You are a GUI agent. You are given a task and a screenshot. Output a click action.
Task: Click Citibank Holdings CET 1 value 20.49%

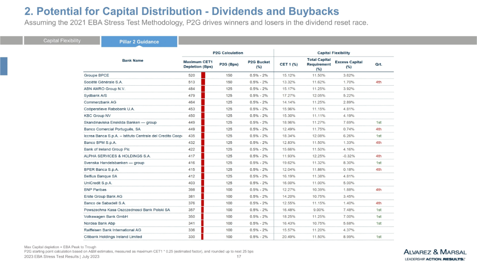289,237
